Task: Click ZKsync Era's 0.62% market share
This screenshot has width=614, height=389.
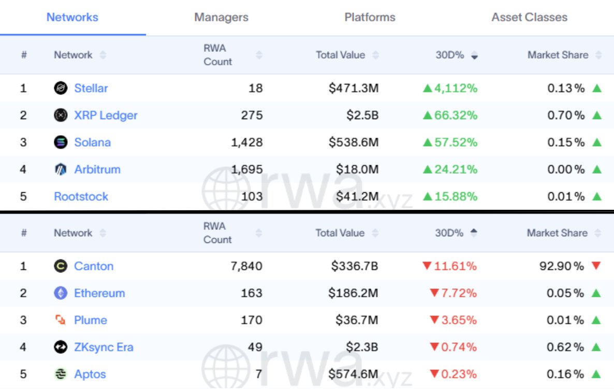Action: tap(565, 347)
